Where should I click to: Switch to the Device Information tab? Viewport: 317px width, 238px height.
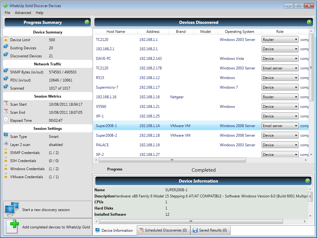point(115,230)
